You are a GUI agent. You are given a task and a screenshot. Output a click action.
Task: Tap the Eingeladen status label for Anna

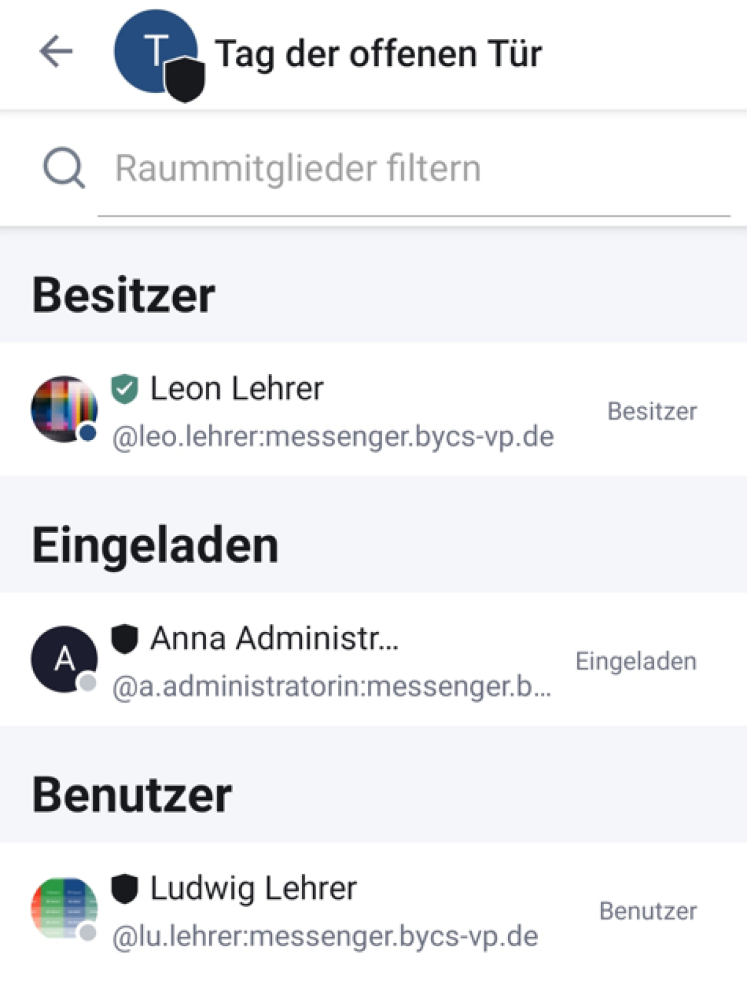(x=636, y=661)
